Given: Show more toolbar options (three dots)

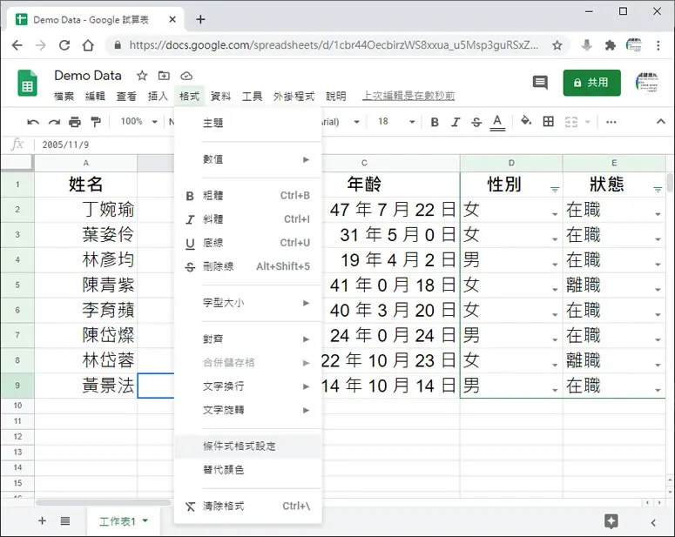Looking at the screenshot, I should (x=611, y=122).
